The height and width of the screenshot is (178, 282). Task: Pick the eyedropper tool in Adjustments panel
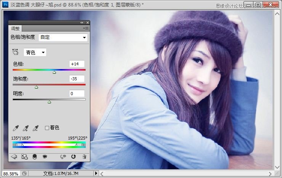(x=16, y=128)
